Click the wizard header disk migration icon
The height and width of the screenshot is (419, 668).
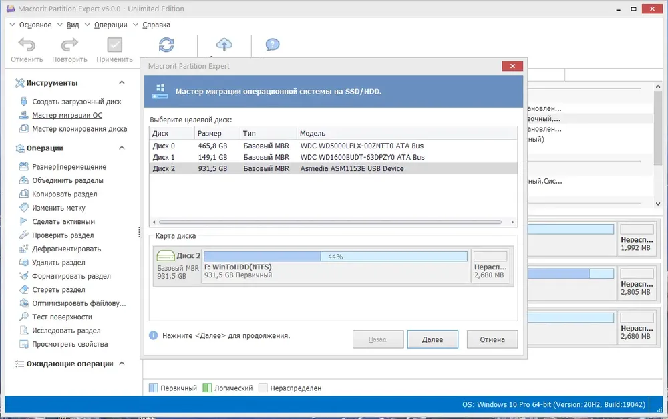[x=160, y=91]
